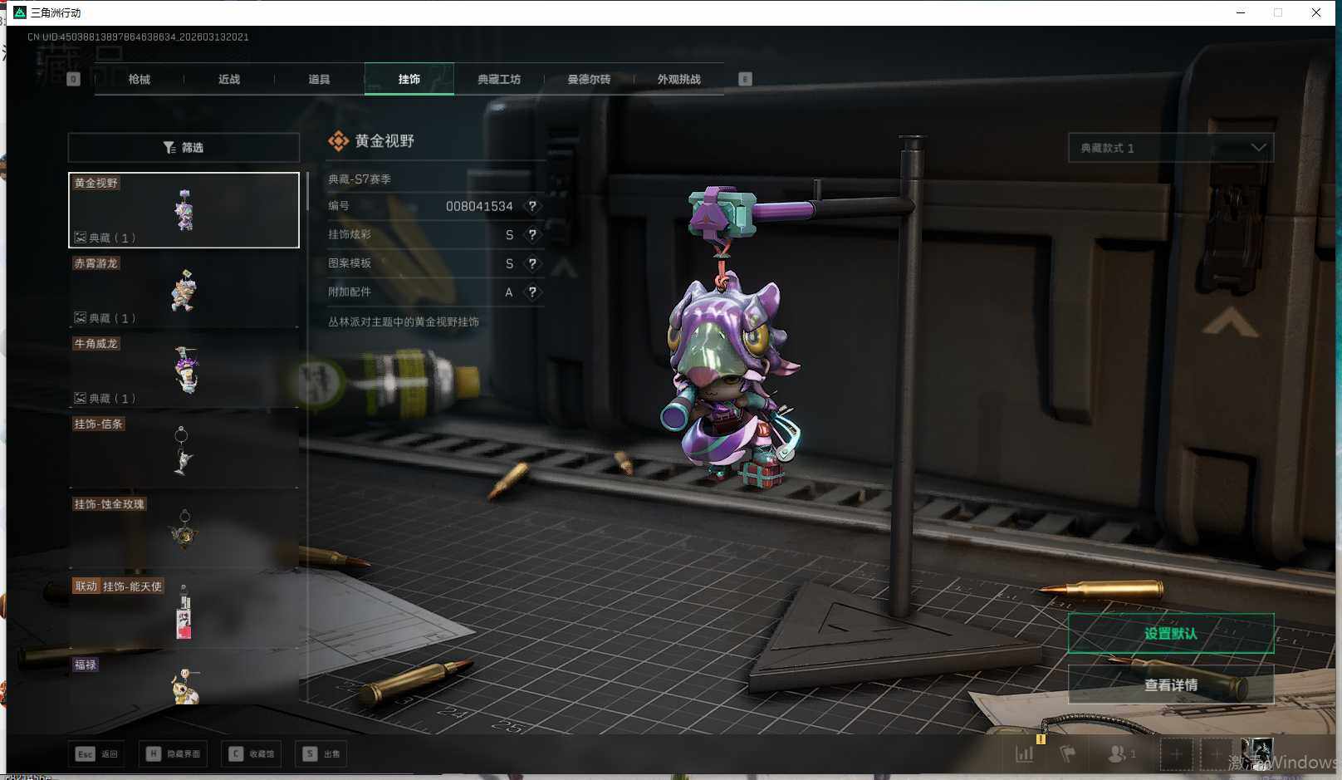1342x780 pixels.
Task: Click the 典藏 badge icon on 赤霄游龙
Action: (x=81, y=318)
